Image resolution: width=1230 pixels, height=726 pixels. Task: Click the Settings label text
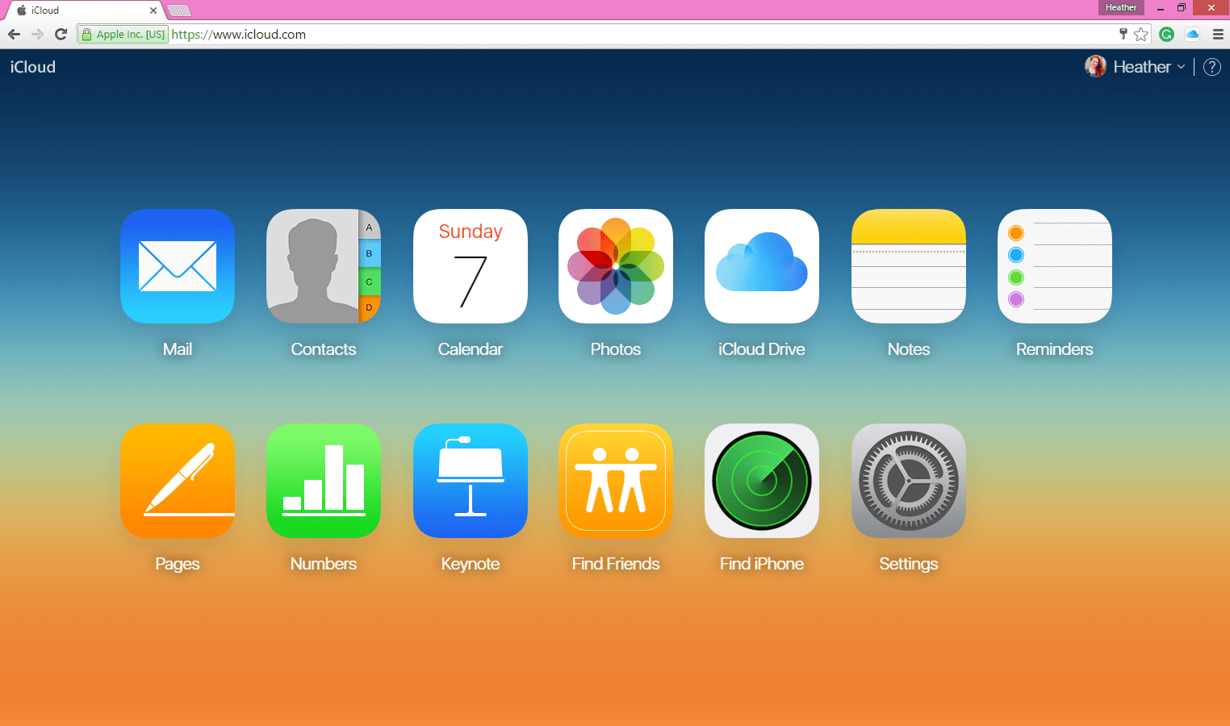tap(909, 564)
